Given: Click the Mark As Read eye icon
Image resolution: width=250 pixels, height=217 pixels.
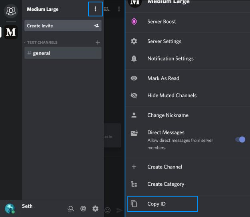Looking at the screenshot, I should tap(134, 78).
